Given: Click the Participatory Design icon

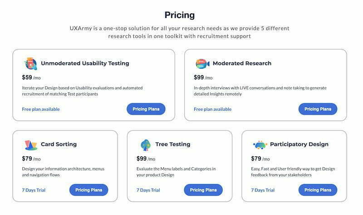Looking at the screenshot, I should (260, 145).
